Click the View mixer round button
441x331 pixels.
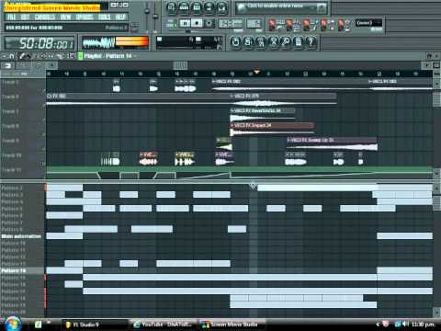point(221,7)
